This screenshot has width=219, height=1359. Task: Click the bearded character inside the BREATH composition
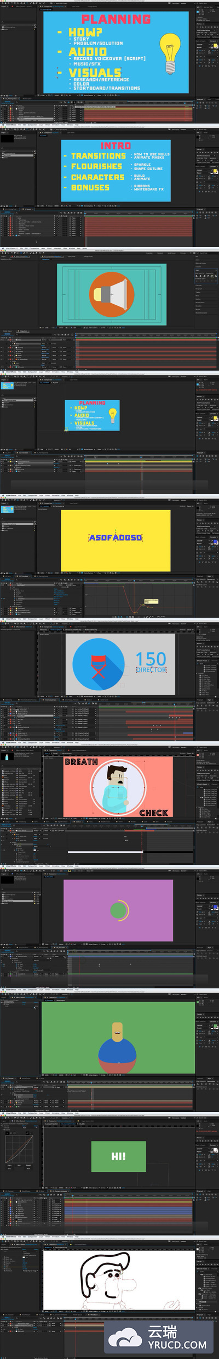point(118,789)
